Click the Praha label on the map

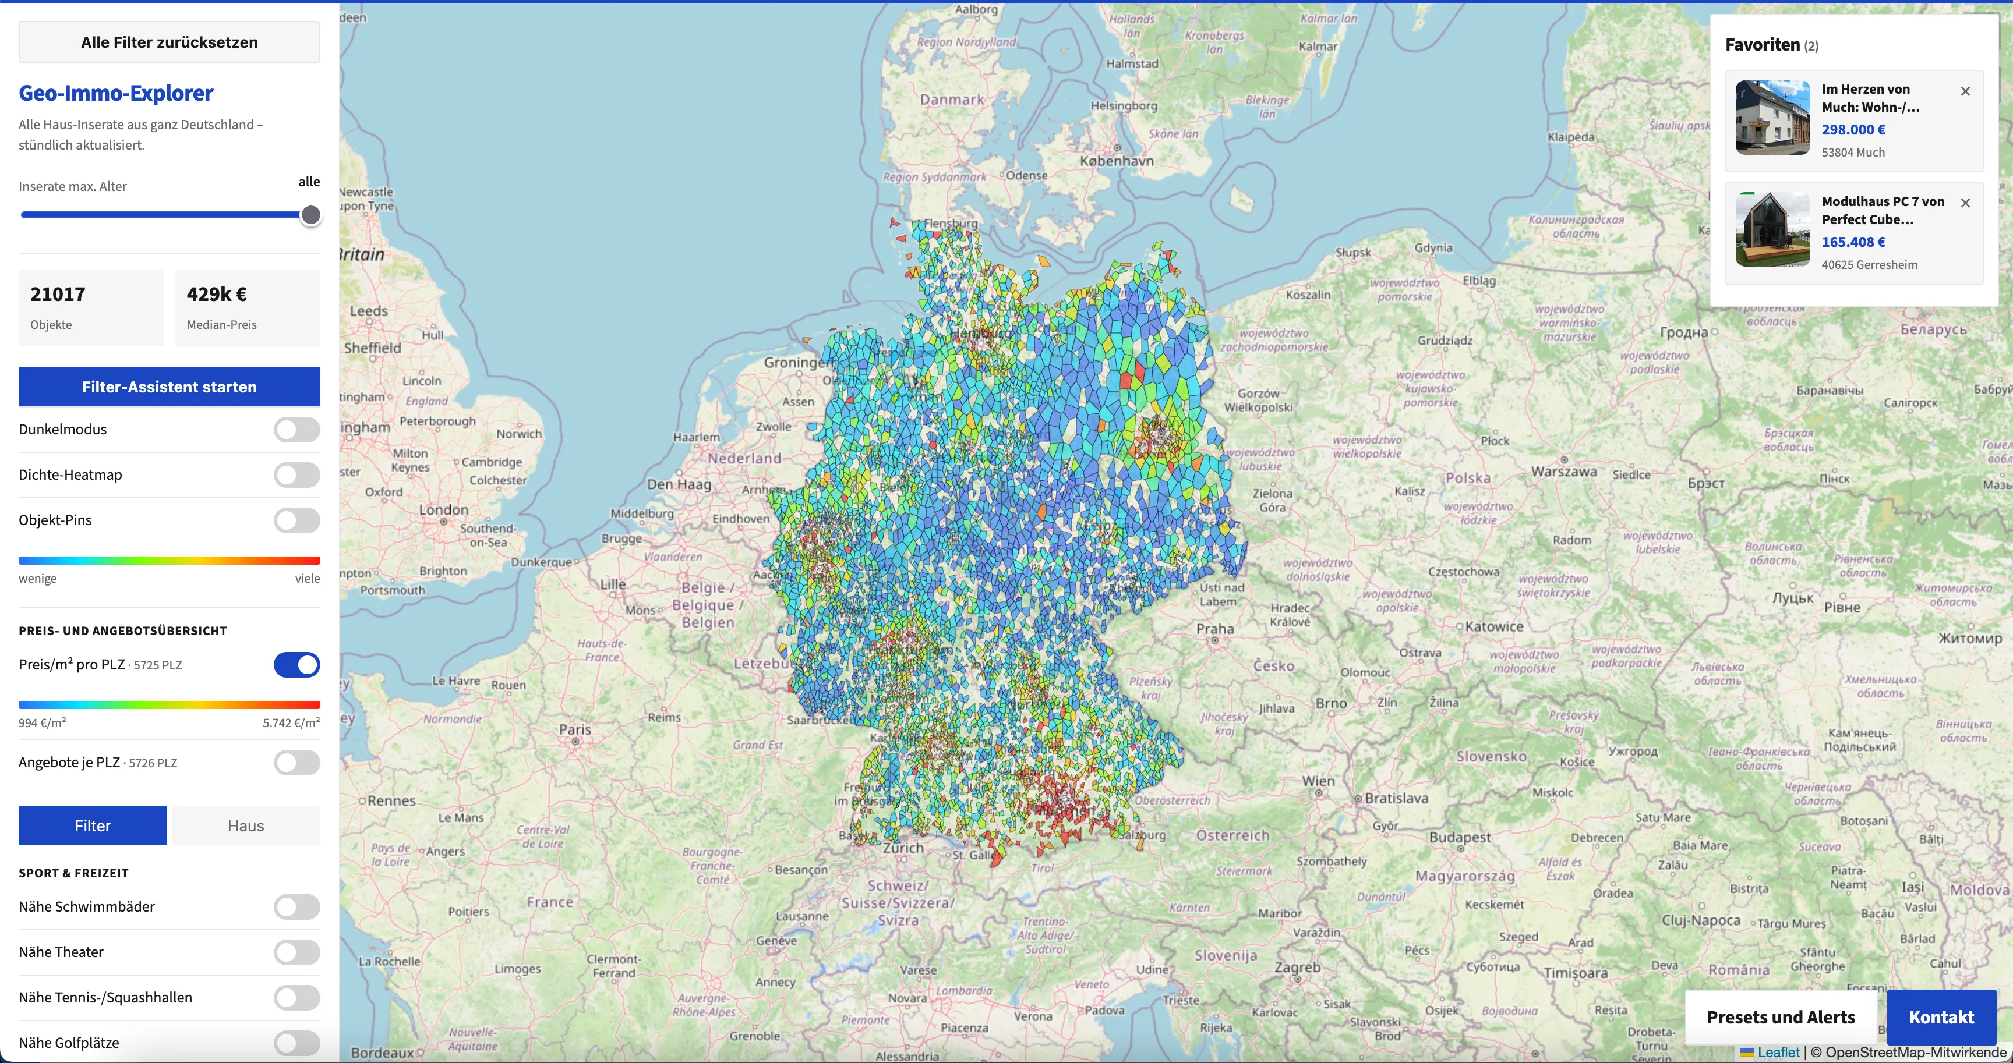[1215, 629]
